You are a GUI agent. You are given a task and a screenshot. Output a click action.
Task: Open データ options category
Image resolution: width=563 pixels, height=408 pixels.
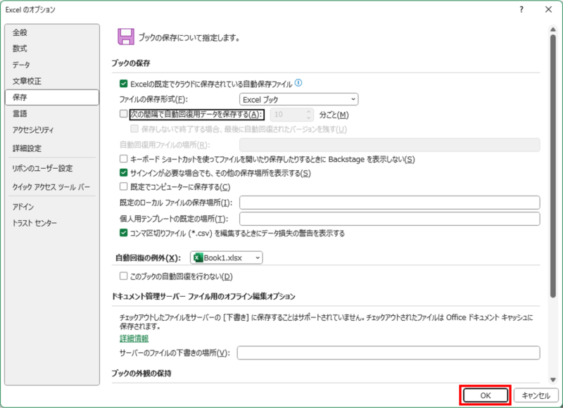point(52,65)
